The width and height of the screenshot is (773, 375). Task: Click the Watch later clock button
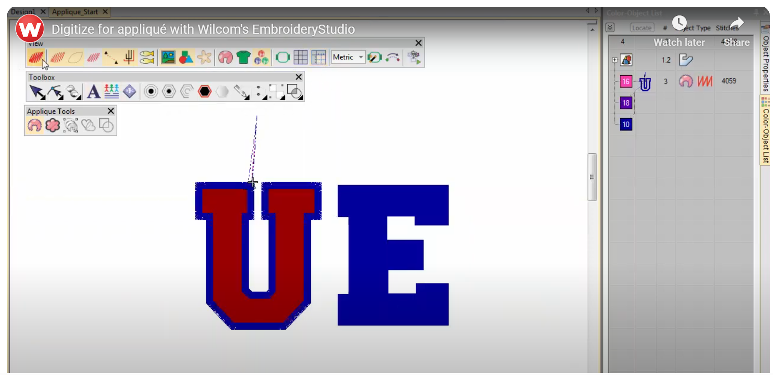pyautogui.click(x=680, y=23)
